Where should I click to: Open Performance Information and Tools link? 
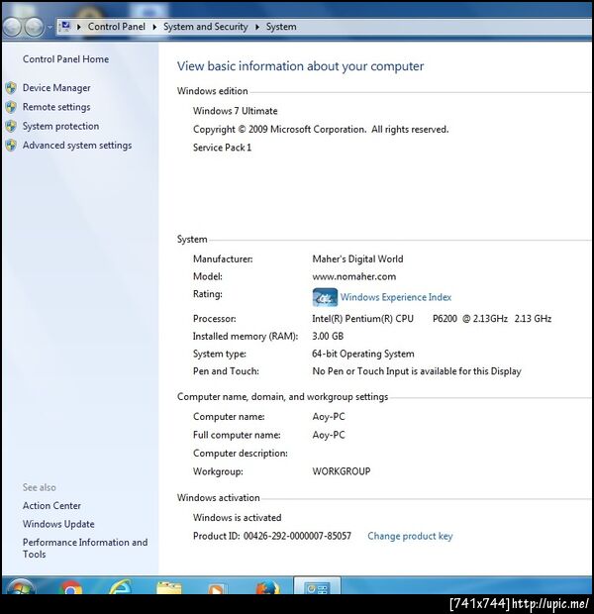pyautogui.click(x=85, y=548)
